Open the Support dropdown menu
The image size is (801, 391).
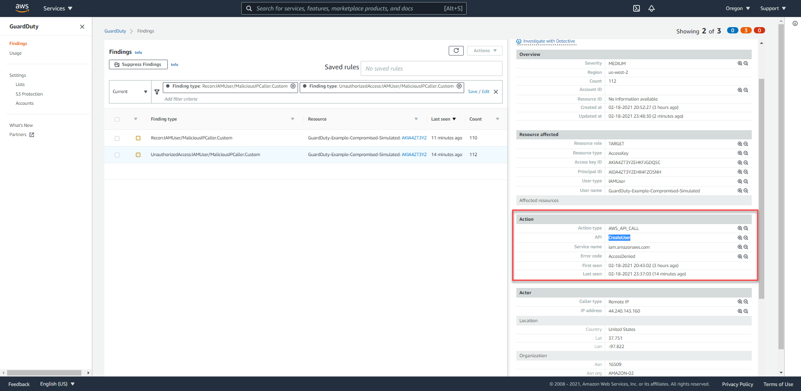(773, 8)
